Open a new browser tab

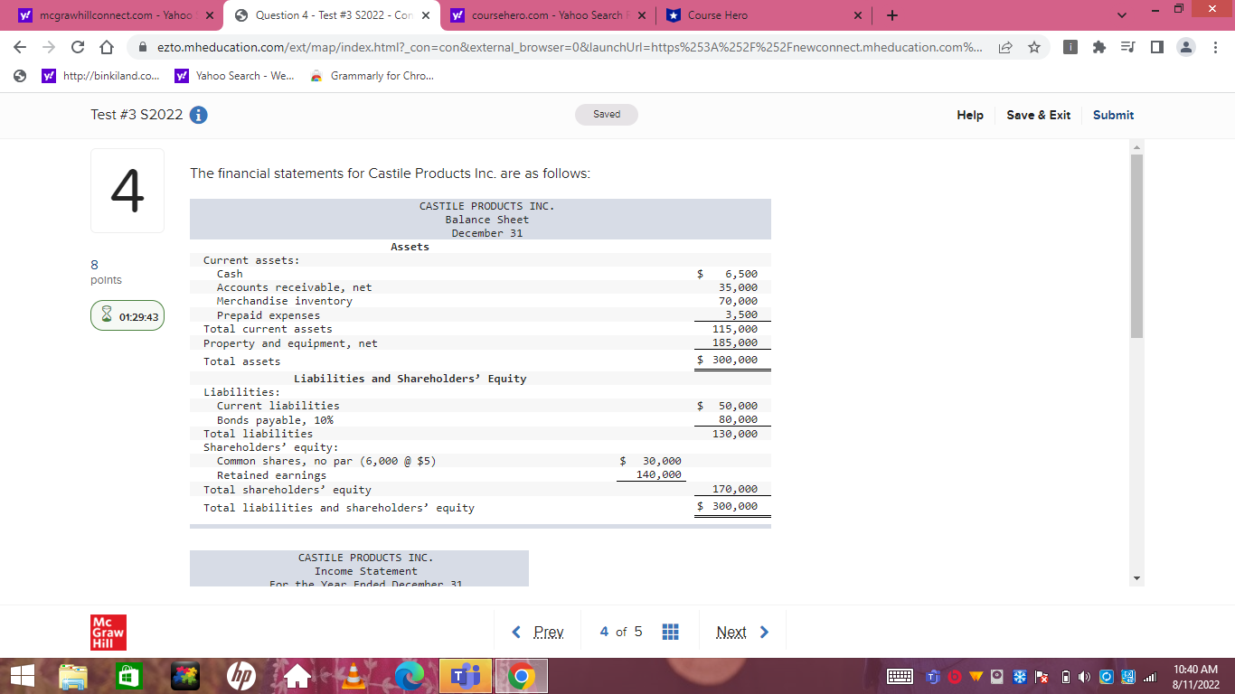(x=891, y=15)
